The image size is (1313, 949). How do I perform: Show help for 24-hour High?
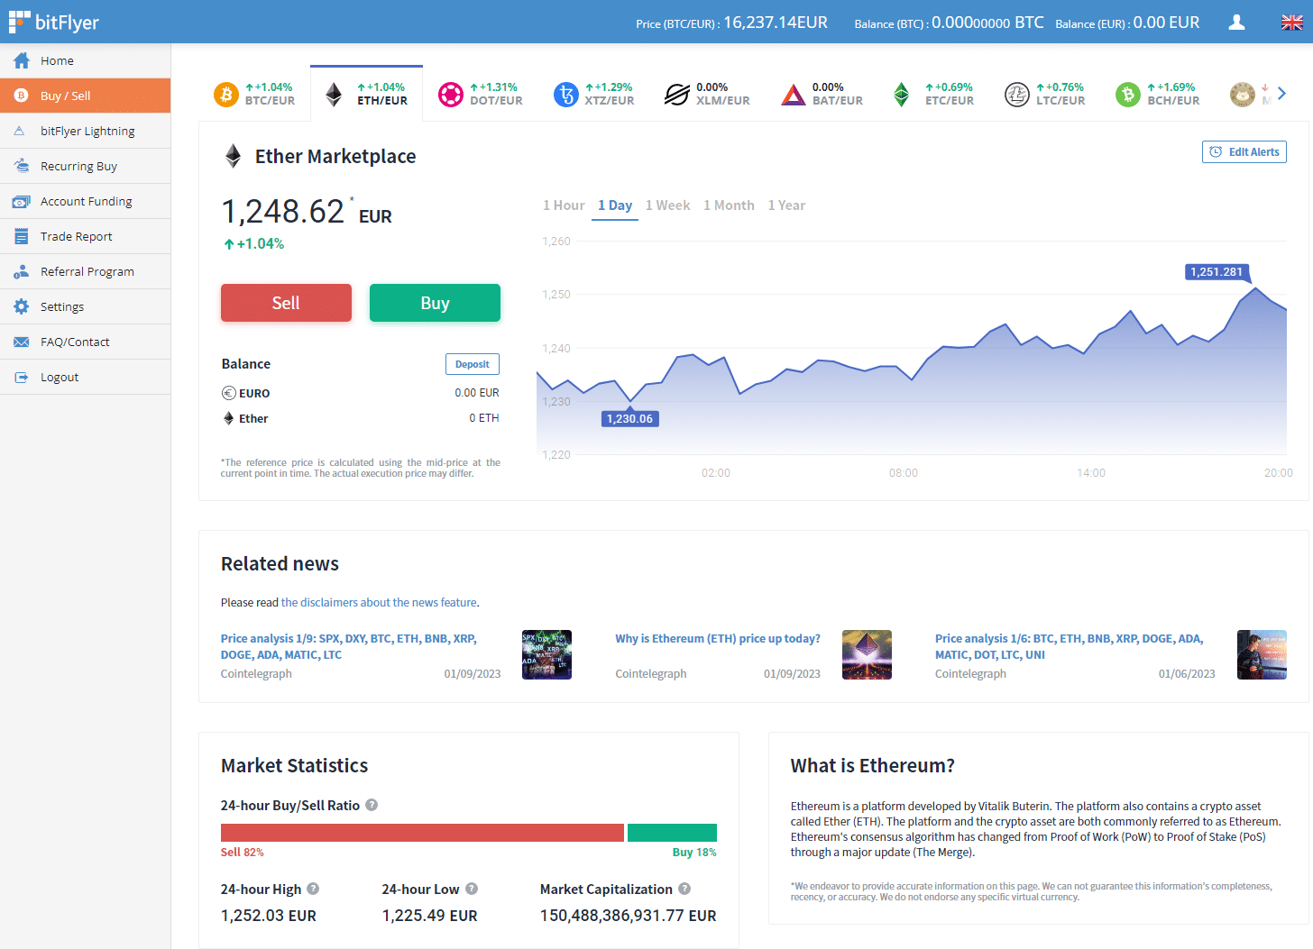tap(313, 889)
